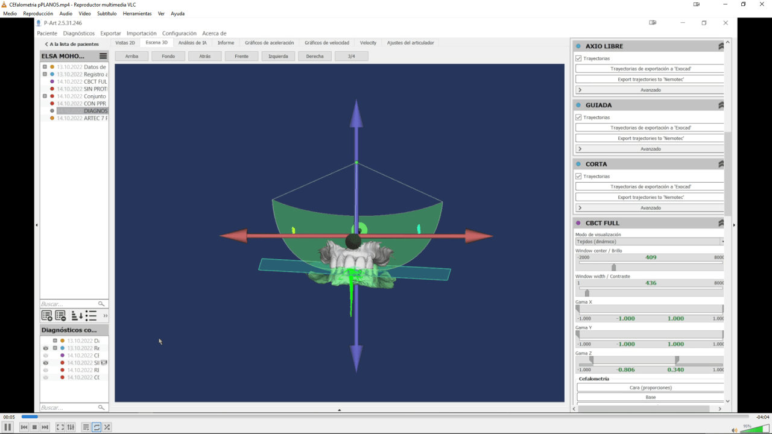The width and height of the screenshot is (772, 434).
Task: Open Modo de visualización dropdown
Action: tap(650, 242)
